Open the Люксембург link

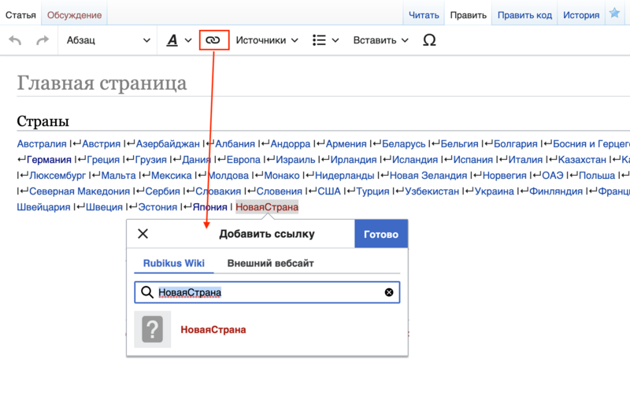tap(57, 176)
